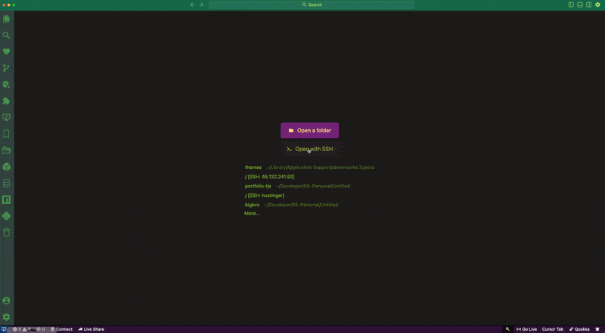The image size is (605, 333).
Task: Open the title bar settings gear menu
Action: click(x=598, y=5)
